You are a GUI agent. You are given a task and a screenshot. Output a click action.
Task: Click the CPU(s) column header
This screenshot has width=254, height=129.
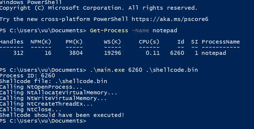(149, 42)
